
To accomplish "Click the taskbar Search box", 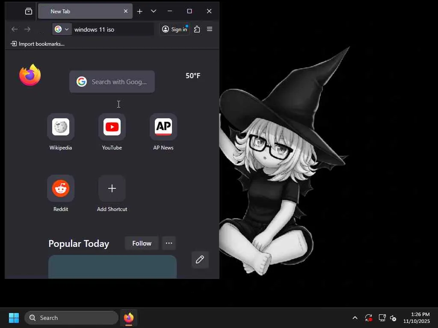I will tap(71, 318).
